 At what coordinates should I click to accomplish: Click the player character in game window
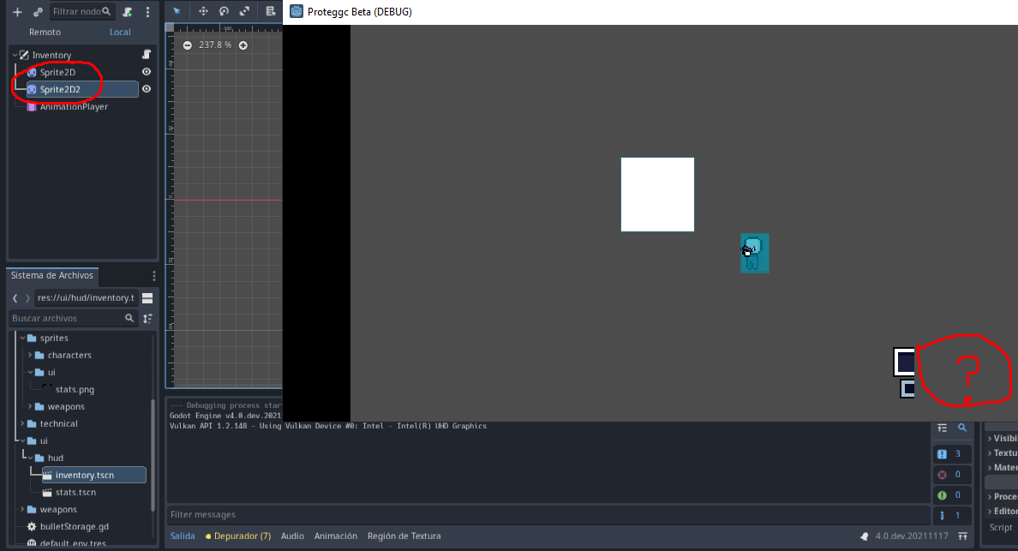coord(754,253)
